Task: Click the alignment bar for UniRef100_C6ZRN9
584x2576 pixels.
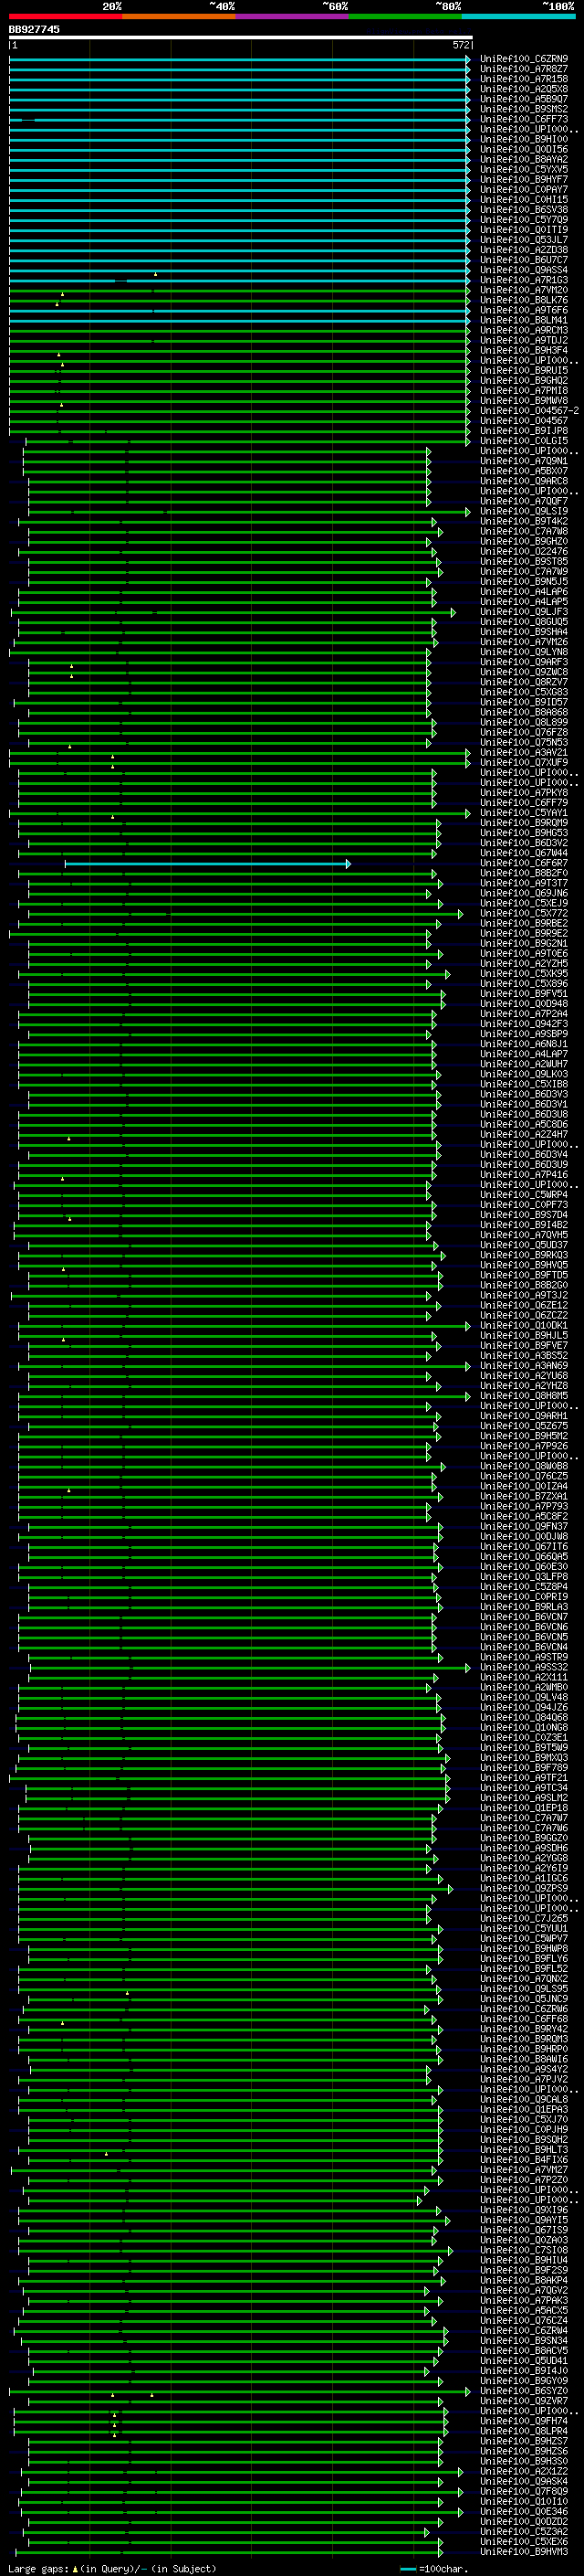Action: coord(240,59)
